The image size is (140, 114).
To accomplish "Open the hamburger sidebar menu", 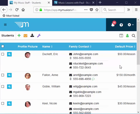I will tap(5, 25).
